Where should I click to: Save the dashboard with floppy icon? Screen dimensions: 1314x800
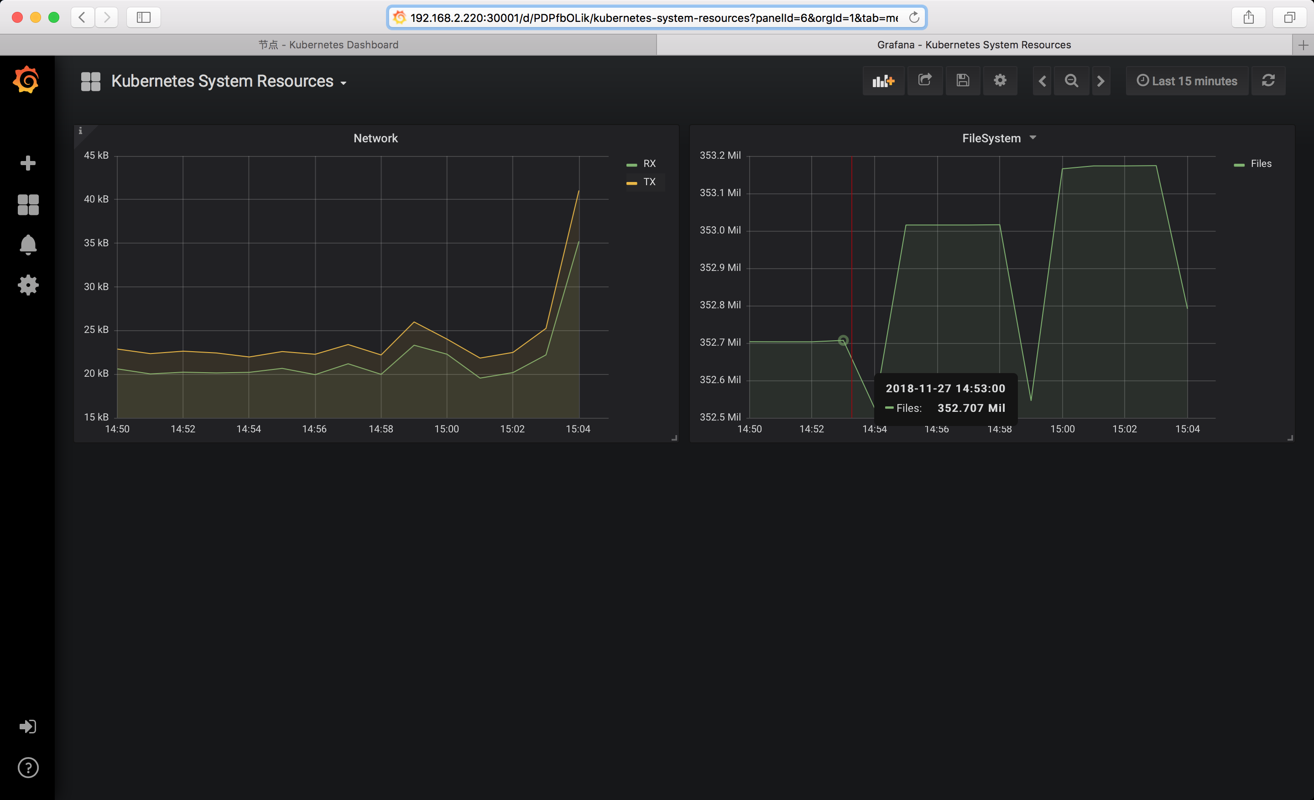point(963,80)
